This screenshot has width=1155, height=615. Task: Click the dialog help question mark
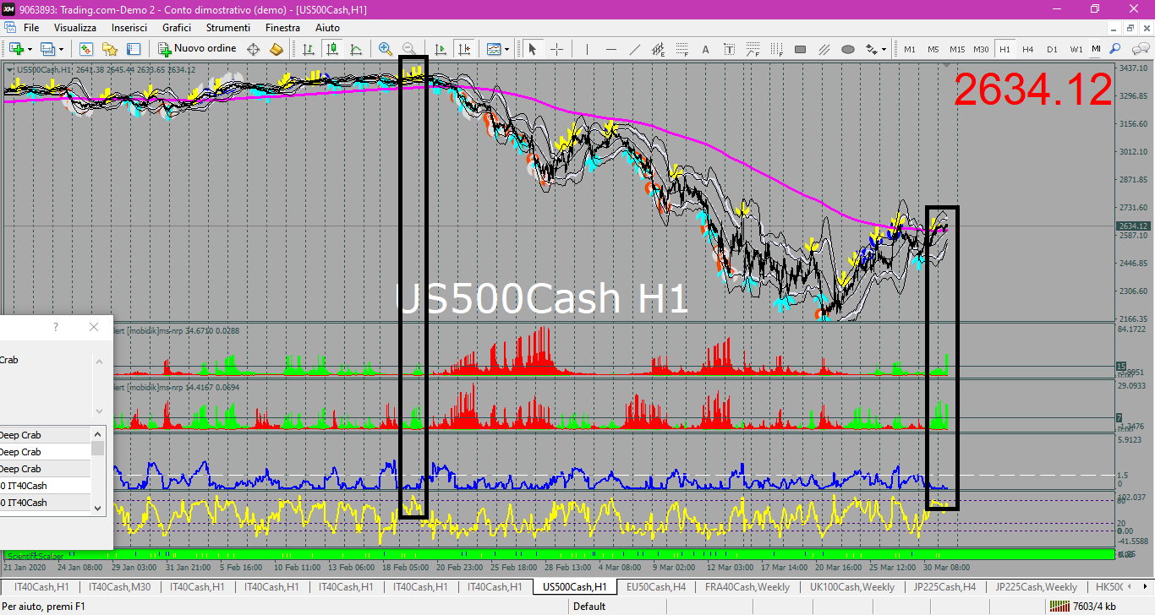coord(56,327)
